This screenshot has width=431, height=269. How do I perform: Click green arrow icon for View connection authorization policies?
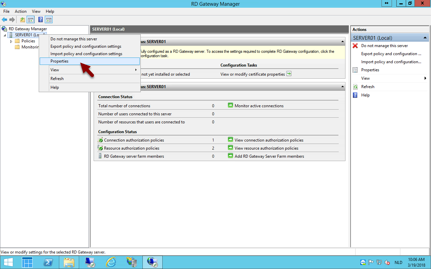[231, 140]
